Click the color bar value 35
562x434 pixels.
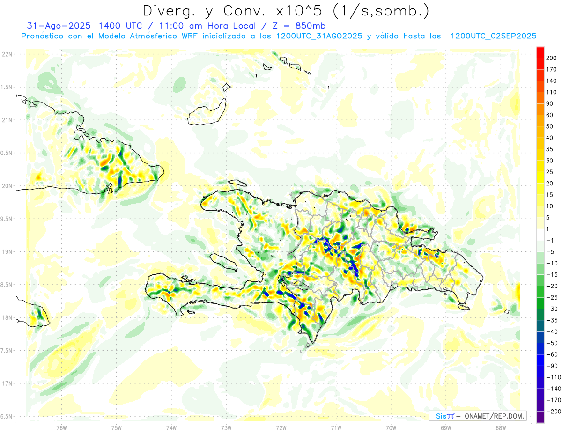550,149
